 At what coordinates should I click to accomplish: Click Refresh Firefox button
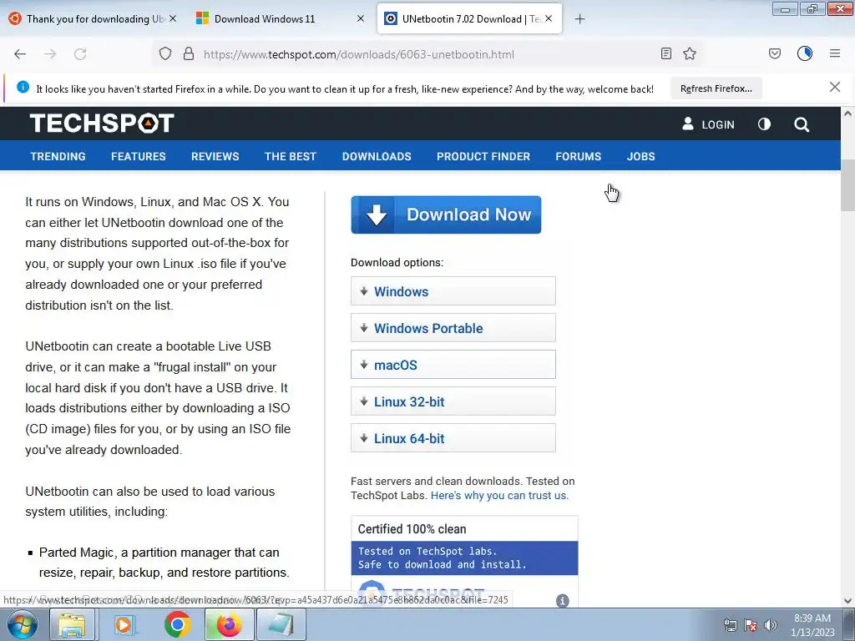pos(716,88)
